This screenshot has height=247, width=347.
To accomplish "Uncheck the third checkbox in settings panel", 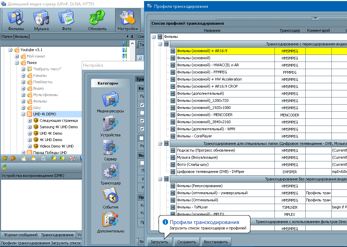I will click(142, 121).
